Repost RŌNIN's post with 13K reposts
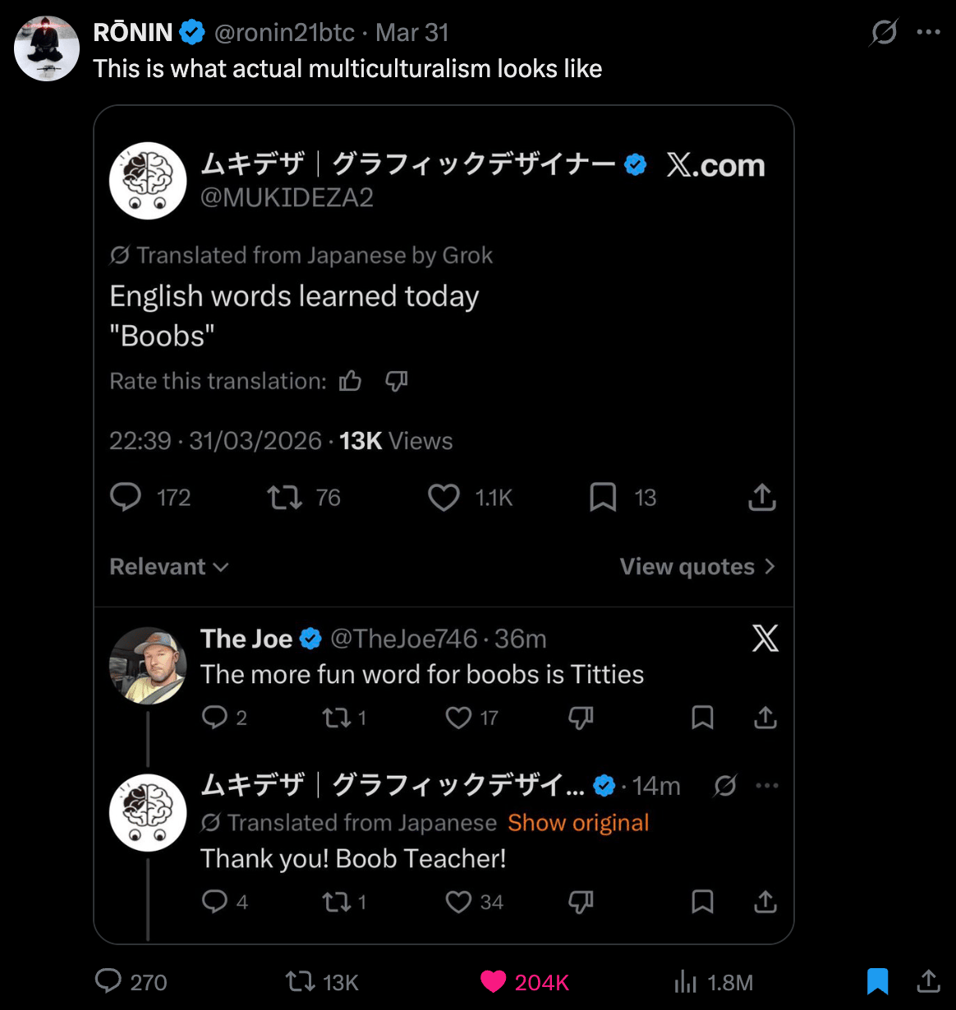The width and height of the screenshot is (956, 1010). click(x=300, y=982)
